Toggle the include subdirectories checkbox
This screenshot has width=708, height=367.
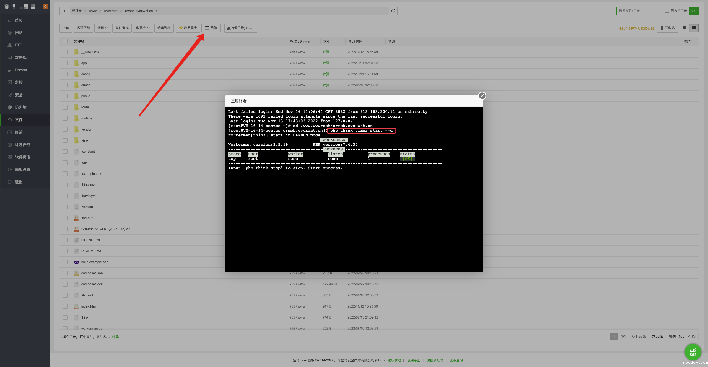coord(667,11)
